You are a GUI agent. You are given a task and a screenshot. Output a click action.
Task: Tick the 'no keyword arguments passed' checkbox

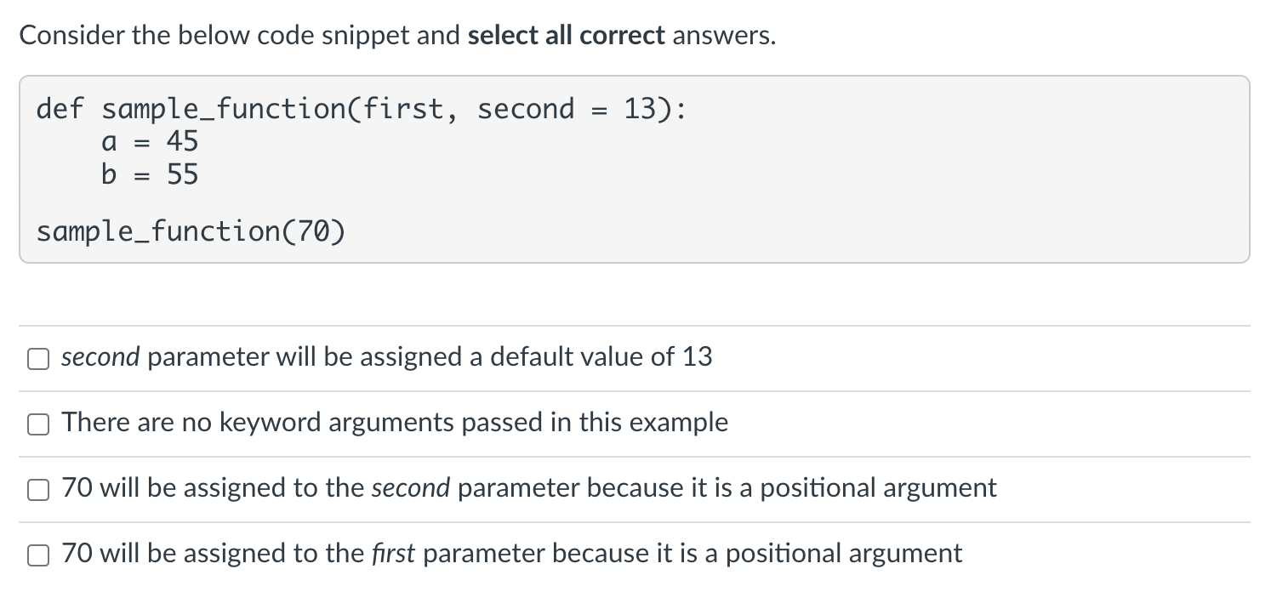click(x=37, y=425)
